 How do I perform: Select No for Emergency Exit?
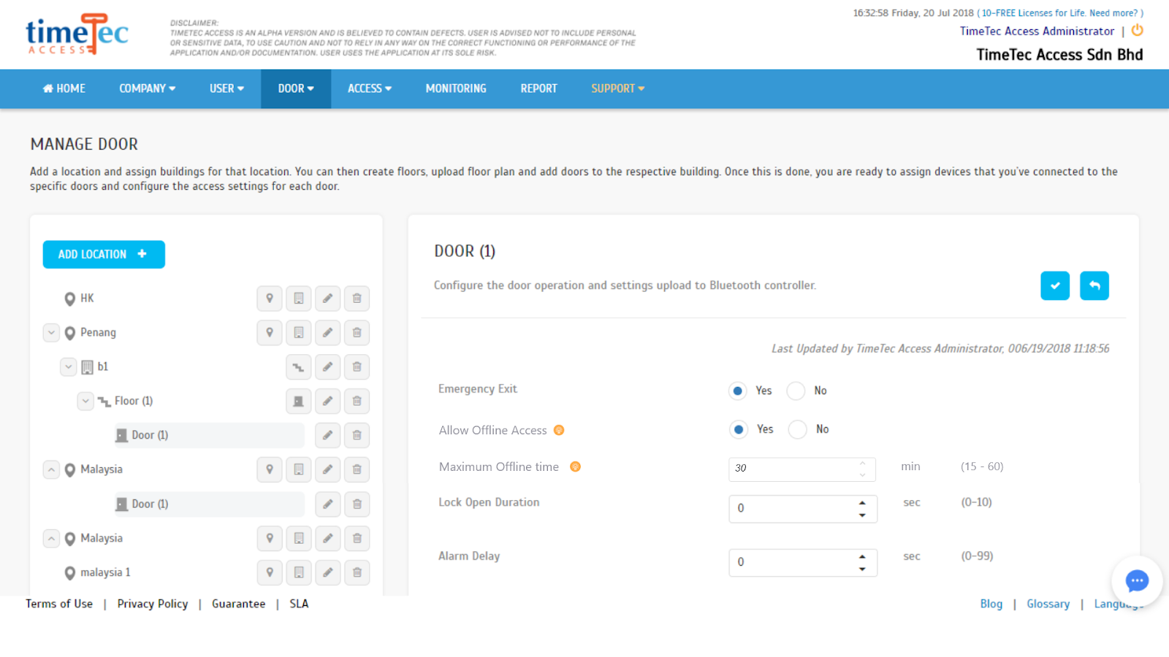tap(796, 391)
